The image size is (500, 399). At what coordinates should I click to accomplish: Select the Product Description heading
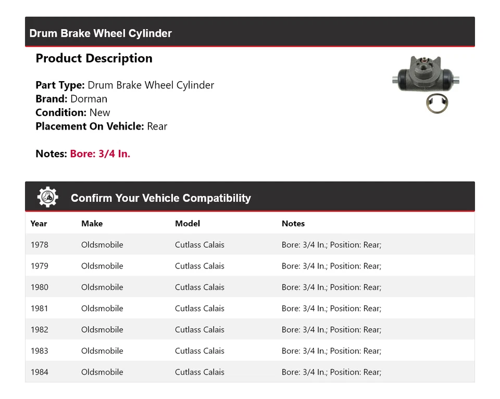click(x=94, y=58)
